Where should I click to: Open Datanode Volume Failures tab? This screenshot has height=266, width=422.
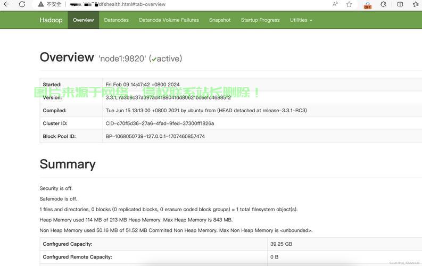click(169, 20)
